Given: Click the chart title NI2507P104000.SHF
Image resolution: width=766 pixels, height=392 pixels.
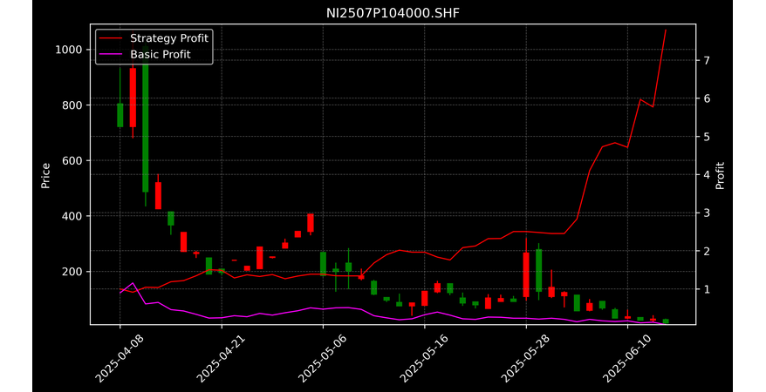Looking at the screenshot, I should click(x=393, y=13).
